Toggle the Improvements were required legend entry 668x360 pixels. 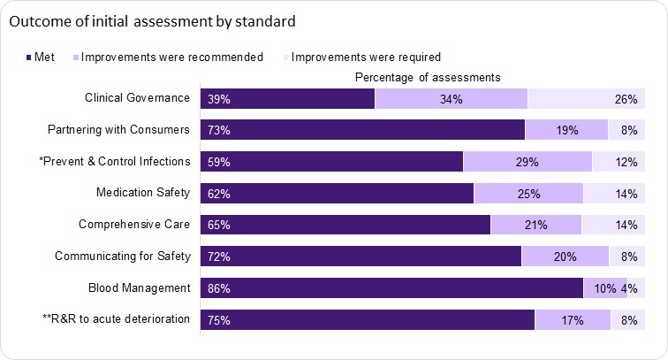[365, 57]
